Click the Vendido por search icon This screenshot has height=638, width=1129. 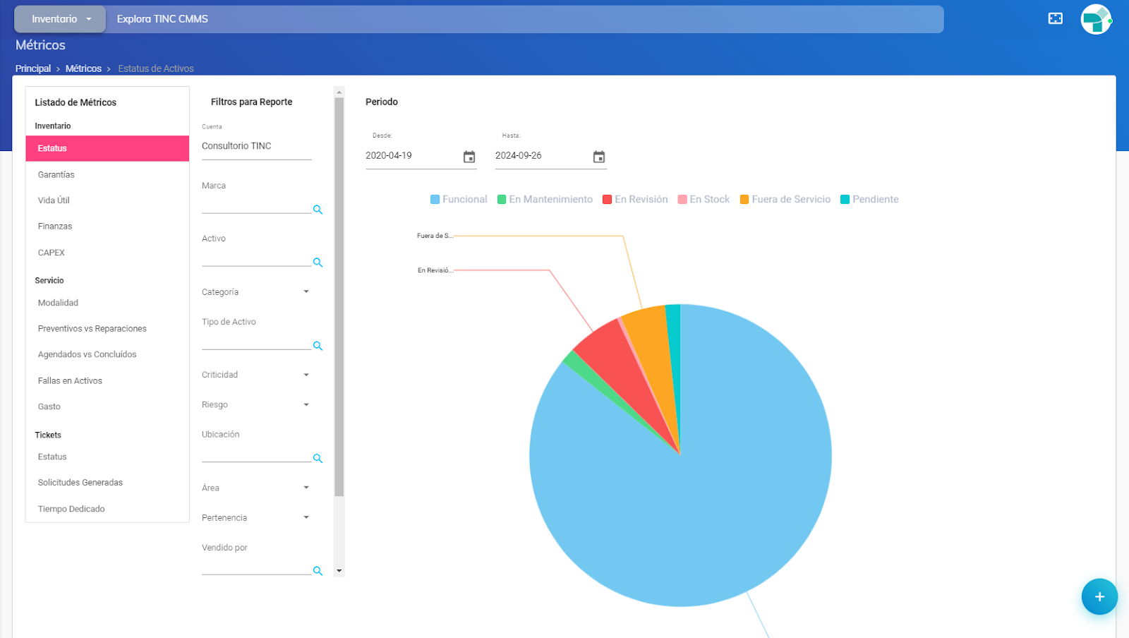pos(318,571)
